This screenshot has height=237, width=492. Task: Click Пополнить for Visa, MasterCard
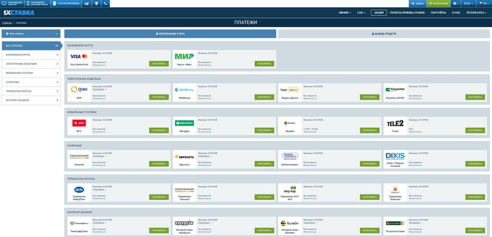[x=159, y=64]
